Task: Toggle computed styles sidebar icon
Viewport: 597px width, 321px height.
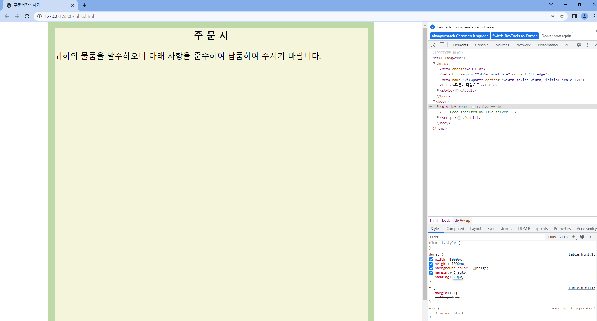Action: pyautogui.click(x=591, y=237)
